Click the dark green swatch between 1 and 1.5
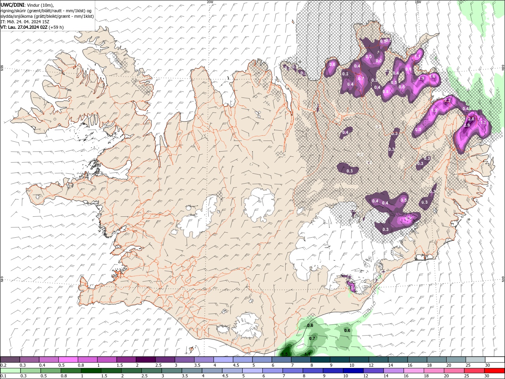This screenshot has height=379, width=505. pos(91,371)
